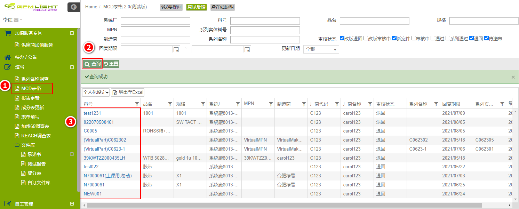Screen dimensions: 519x209
Task: Focus the 规格 input field
Action: click(x=484, y=21)
